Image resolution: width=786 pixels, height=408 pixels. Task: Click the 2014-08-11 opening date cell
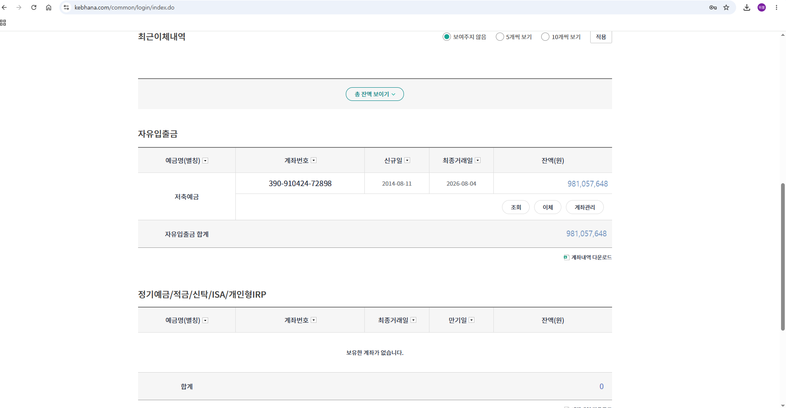(x=397, y=184)
